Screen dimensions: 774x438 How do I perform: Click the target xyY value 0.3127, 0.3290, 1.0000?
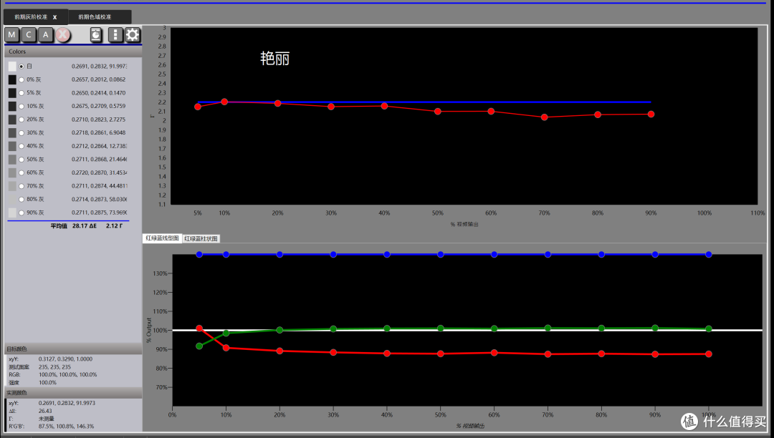point(65,359)
